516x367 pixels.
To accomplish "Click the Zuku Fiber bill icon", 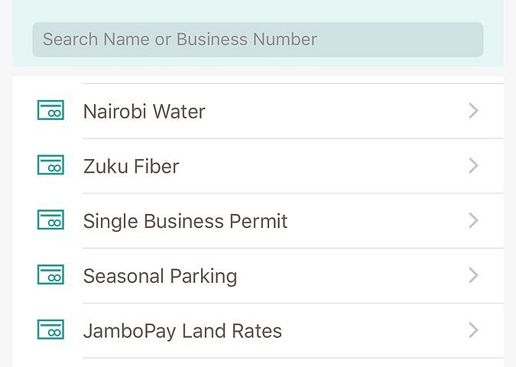I will coord(50,165).
